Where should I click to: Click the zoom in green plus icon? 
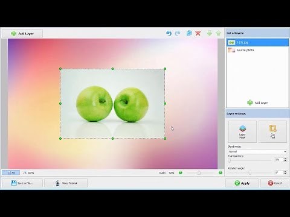(x=221, y=172)
